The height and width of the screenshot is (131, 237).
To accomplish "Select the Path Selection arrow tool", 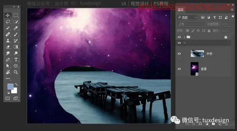I will point(8,66).
